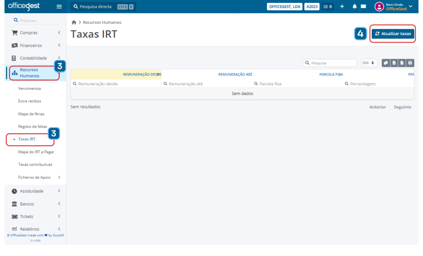Click the Anterior pagination link
Image resolution: width=423 pixels, height=256 pixels.
click(378, 107)
